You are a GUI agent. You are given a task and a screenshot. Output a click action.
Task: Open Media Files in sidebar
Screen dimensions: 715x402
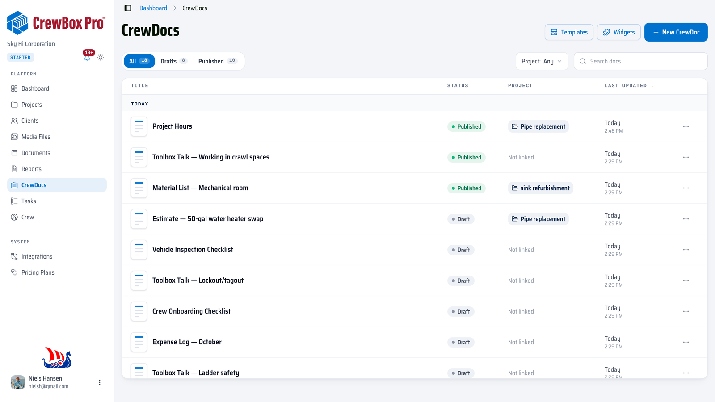pyautogui.click(x=57, y=137)
